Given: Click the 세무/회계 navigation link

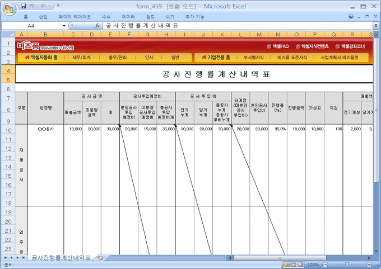Looking at the screenshot, I should (x=81, y=57).
